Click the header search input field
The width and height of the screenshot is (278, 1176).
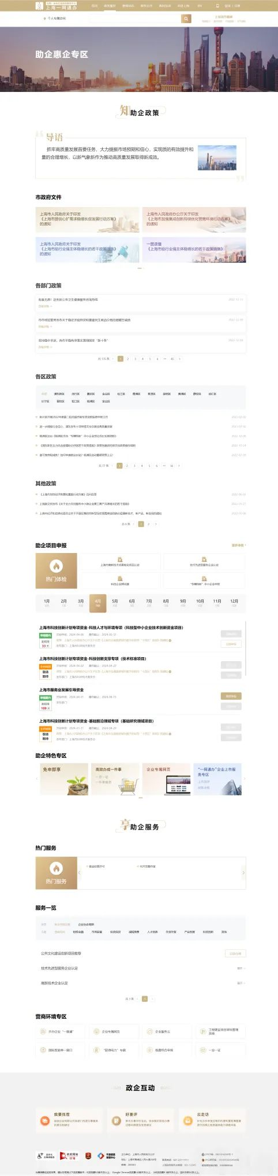[136, 19]
